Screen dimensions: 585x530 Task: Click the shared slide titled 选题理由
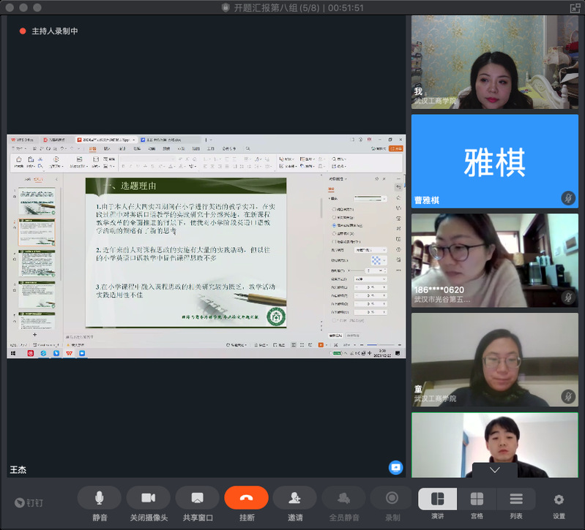(x=186, y=252)
